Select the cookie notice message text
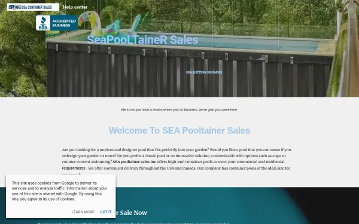The width and height of the screenshot is (359, 224). 59,191
